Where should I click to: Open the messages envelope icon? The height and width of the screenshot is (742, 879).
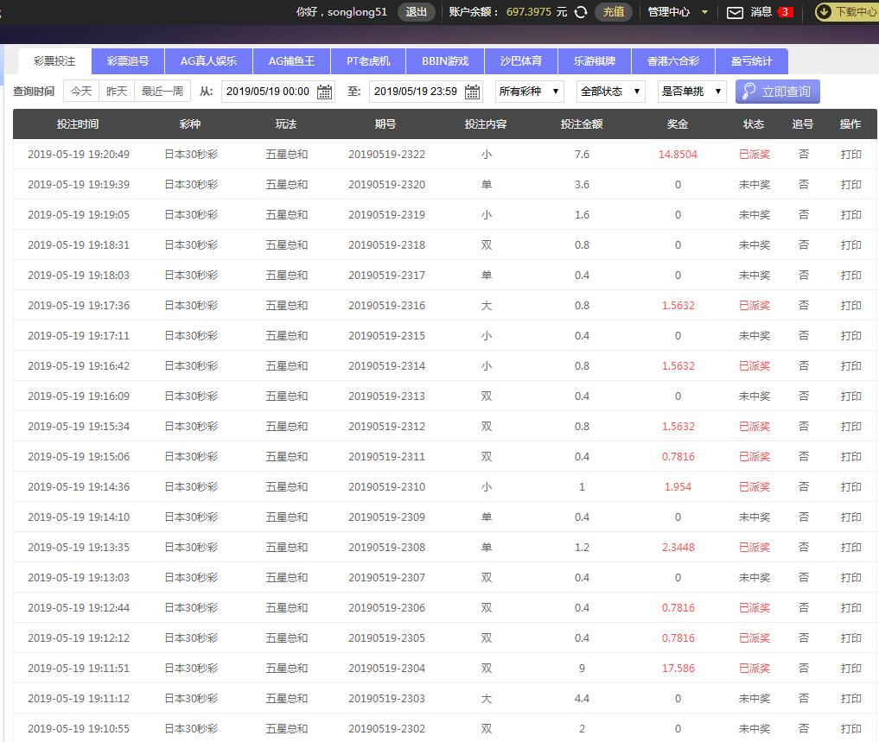pyautogui.click(x=735, y=12)
